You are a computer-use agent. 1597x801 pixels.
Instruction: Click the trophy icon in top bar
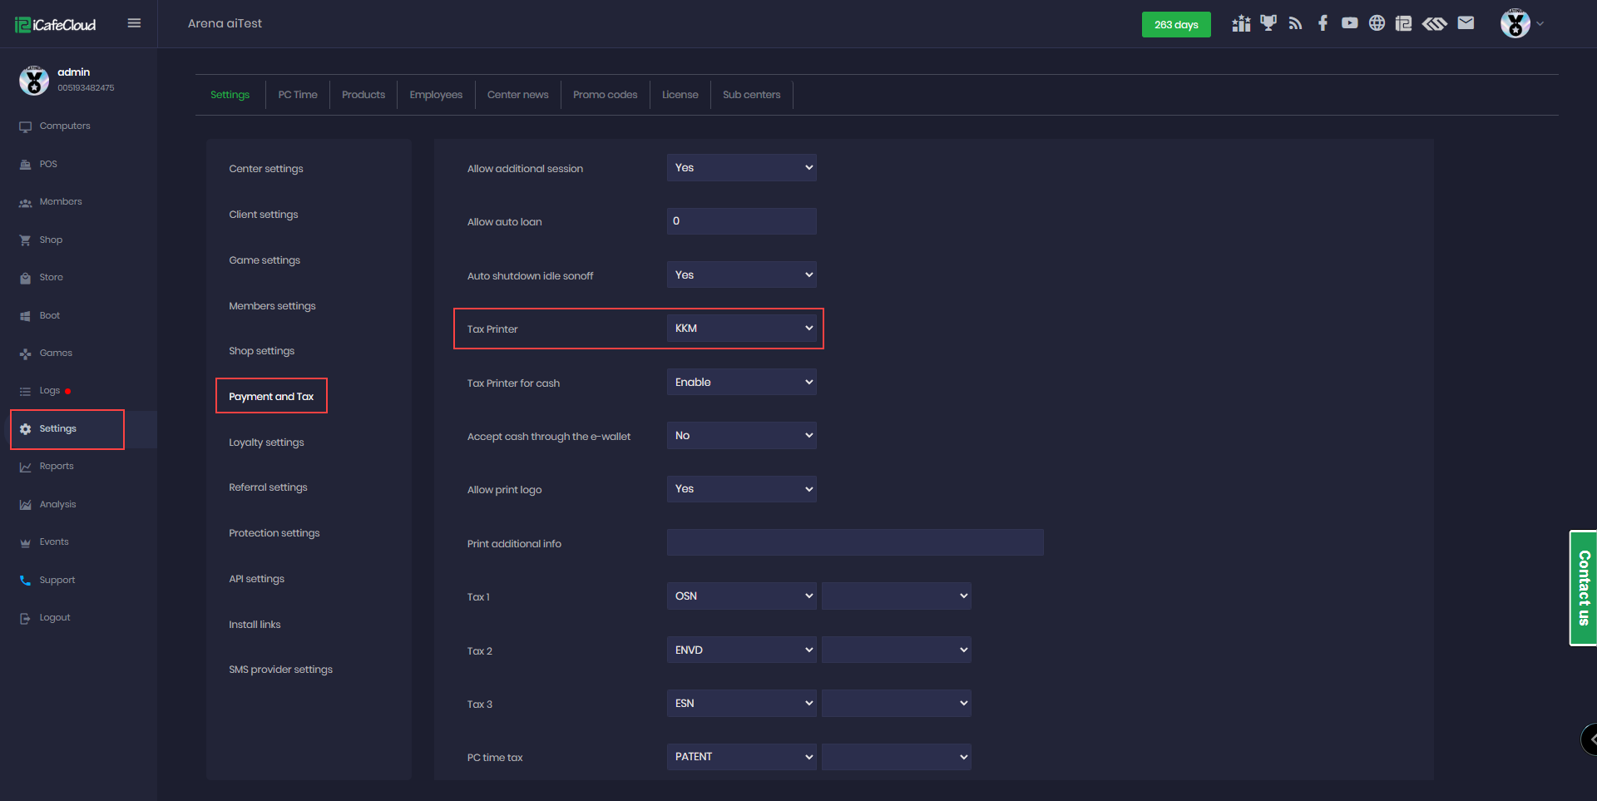1268,23
